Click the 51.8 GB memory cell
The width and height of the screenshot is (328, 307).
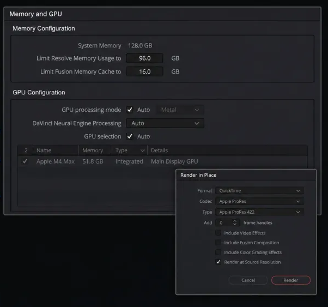coord(93,161)
